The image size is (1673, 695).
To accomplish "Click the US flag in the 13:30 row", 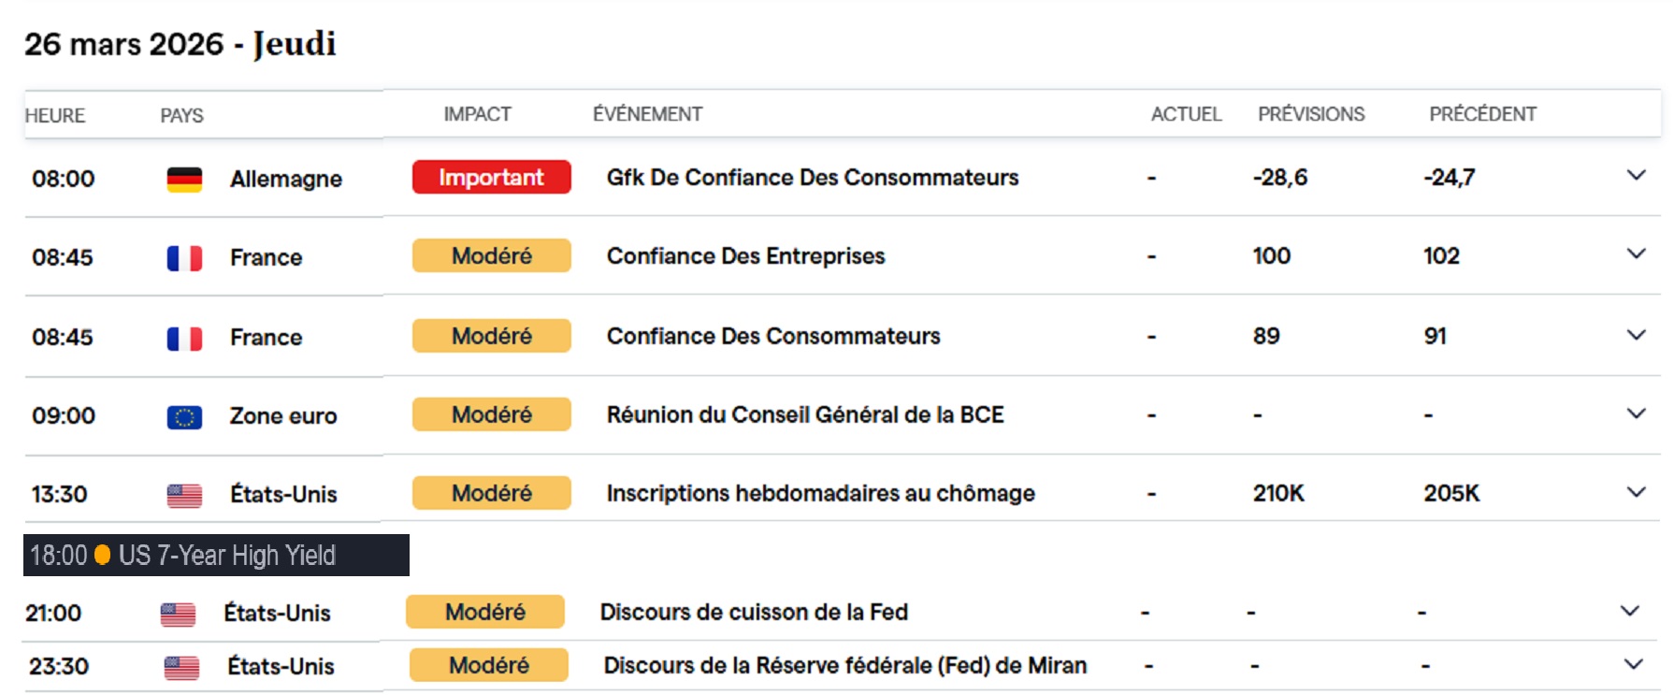I will (184, 496).
